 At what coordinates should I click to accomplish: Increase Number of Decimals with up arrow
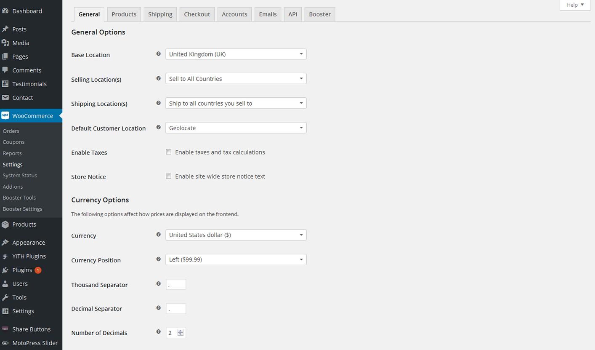(x=181, y=331)
